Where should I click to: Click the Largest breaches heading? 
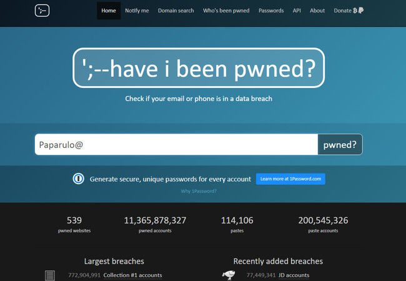(x=114, y=262)
